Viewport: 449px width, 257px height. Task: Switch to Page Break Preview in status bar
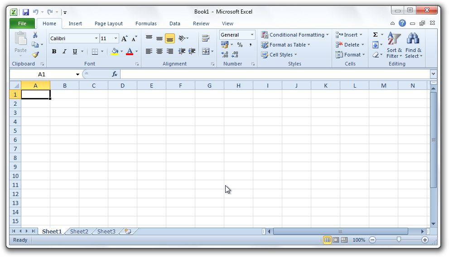coord(344,240)
